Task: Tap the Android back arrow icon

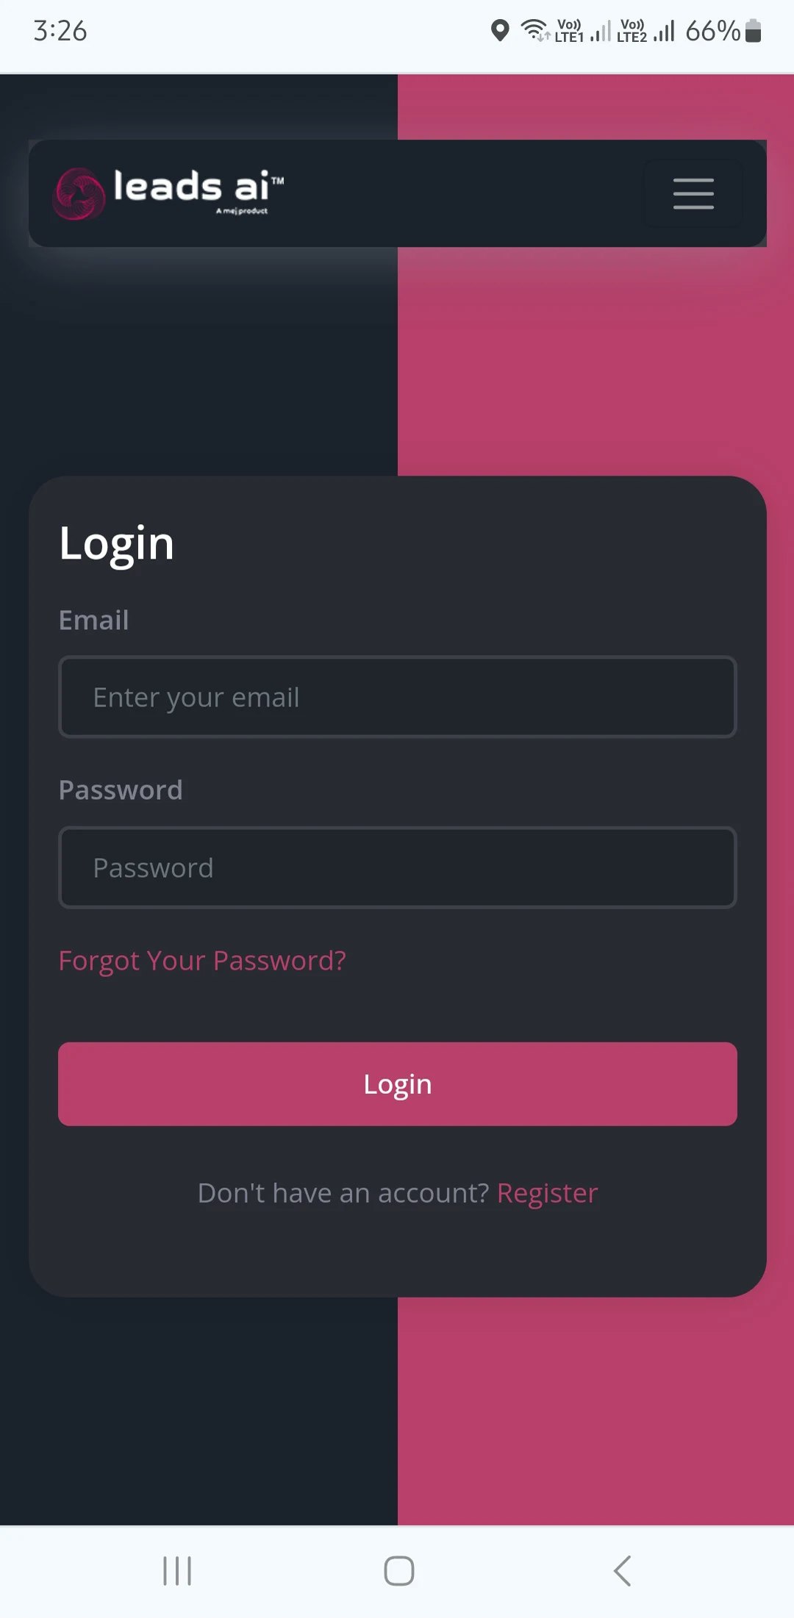Action: pyautogui.click(x=622, y=1571)
